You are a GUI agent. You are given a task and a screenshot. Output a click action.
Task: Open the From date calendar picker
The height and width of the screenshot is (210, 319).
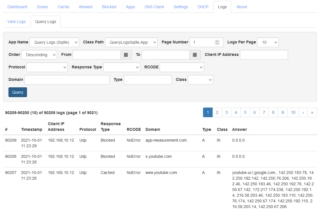[x=126, y=54]
